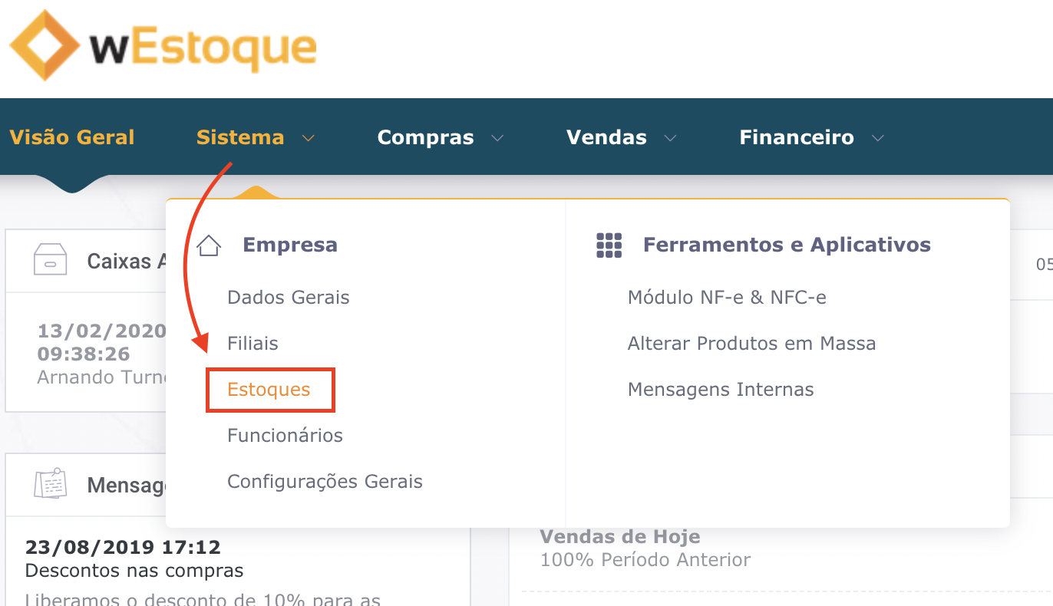Click the archive box icon next to Caixas
This screenshot has height=606, width=1053.
(50, 260)
